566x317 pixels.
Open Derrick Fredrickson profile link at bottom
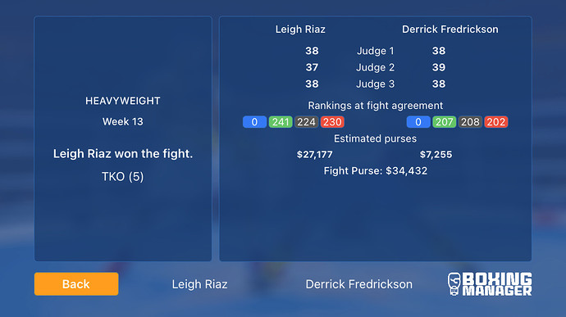[358, 284]
